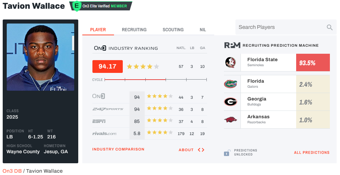
Task: Click the Search Players input field
Action: click(280, 27)
